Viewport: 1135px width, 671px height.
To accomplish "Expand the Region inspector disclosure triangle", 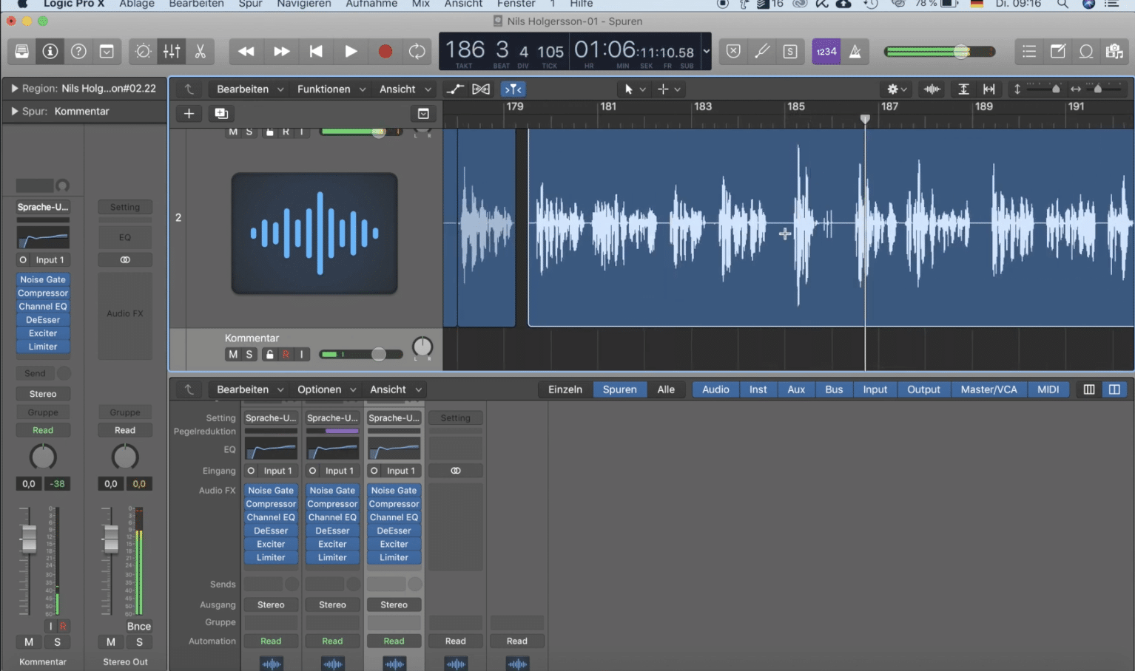I will pos(14,89).
